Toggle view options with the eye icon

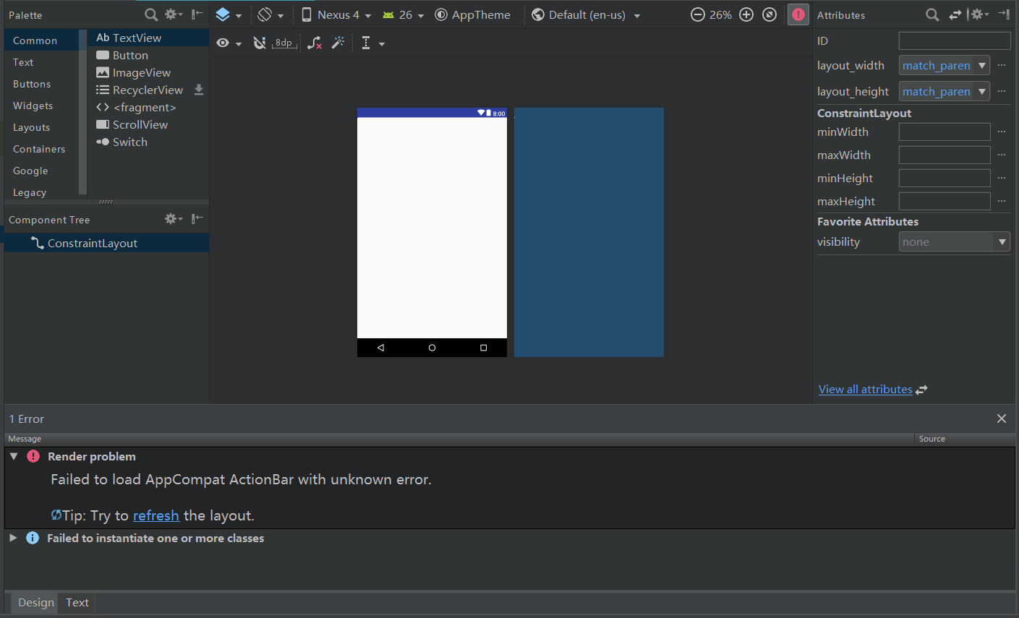[x=222, y=43]
